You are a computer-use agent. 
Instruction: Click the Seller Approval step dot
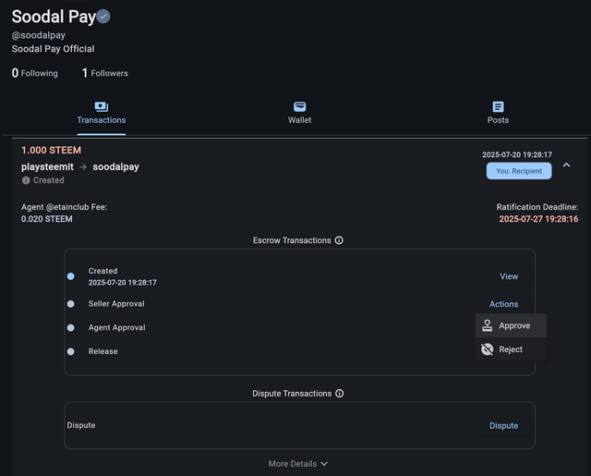click(70, 304)
